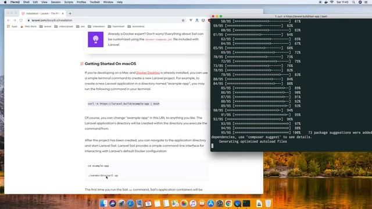Open the Web Store bookmark
The width and height of the screenshot is (372, 209).
pos(28,27)
